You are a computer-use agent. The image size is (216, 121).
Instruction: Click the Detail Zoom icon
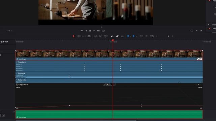147,36
